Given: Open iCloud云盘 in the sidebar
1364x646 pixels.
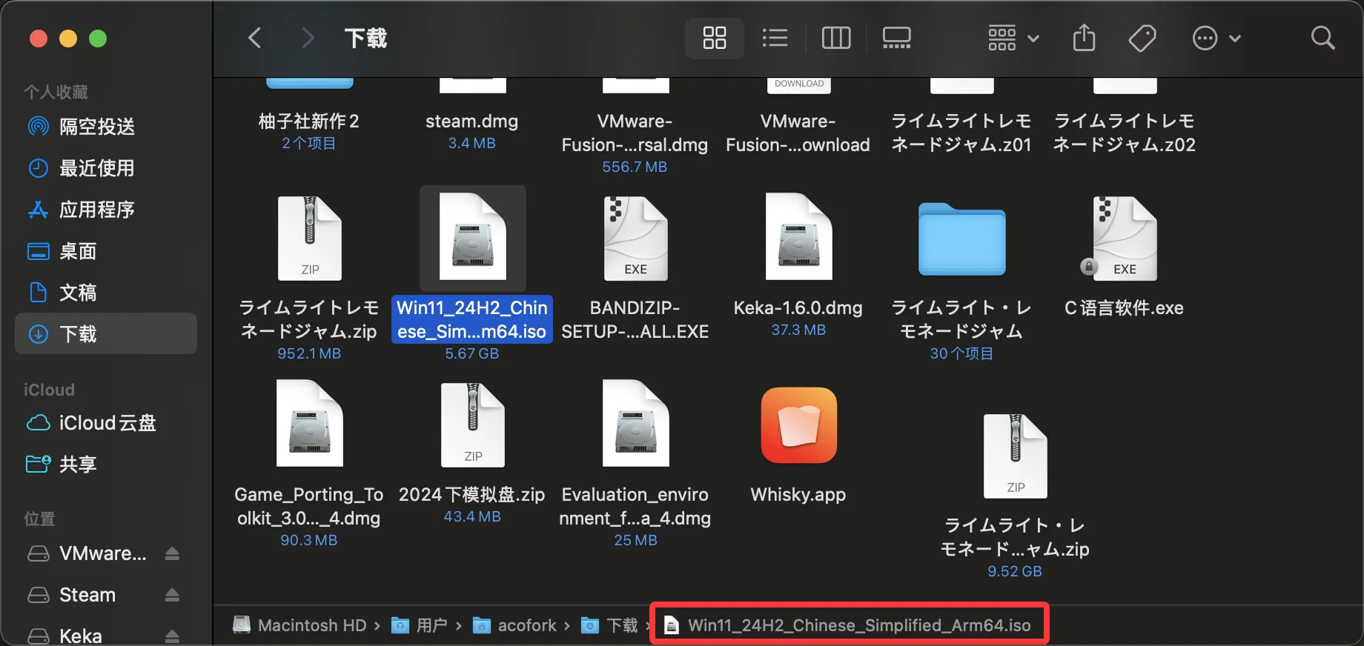Looking at the screenshot, I should [107, 423].
